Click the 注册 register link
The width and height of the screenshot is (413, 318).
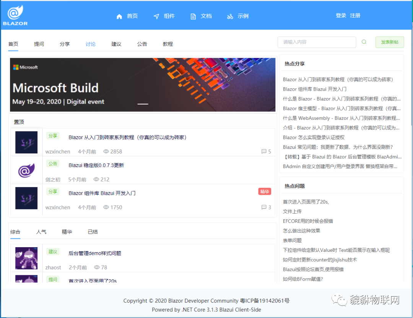point(355,16)
